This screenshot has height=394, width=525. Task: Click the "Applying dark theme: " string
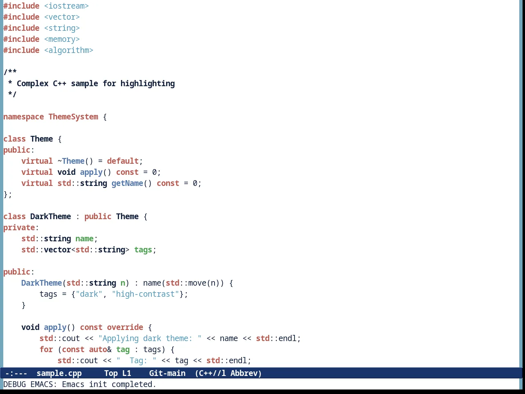(x=150, y=338)
